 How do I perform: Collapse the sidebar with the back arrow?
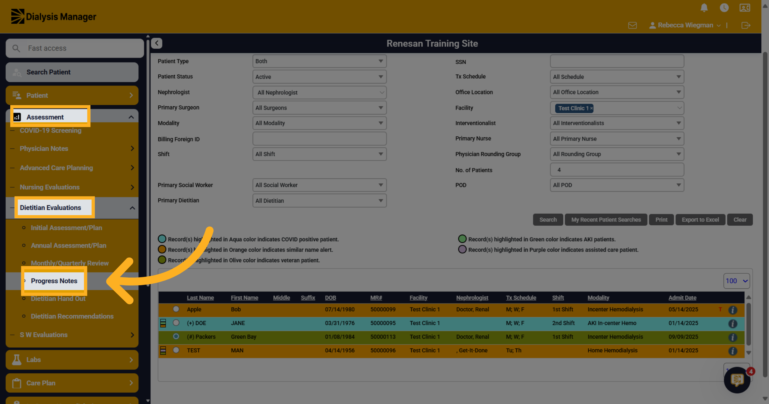(157, 43)
